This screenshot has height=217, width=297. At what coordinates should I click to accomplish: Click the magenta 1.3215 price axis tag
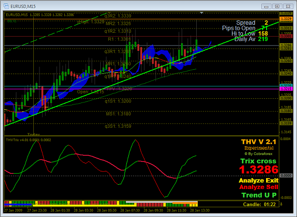coord(286,89)
